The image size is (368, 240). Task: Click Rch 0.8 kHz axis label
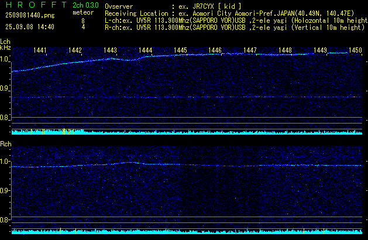4,220
